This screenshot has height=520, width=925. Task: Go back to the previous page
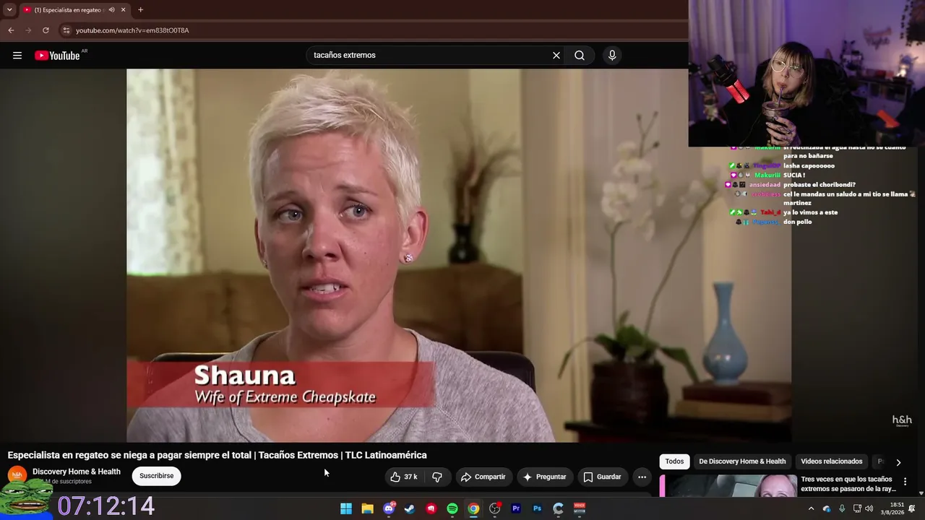click(x=11, y=30)
